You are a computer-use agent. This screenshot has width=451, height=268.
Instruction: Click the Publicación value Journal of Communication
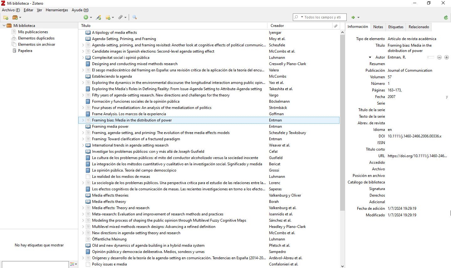tap(410, 70)
